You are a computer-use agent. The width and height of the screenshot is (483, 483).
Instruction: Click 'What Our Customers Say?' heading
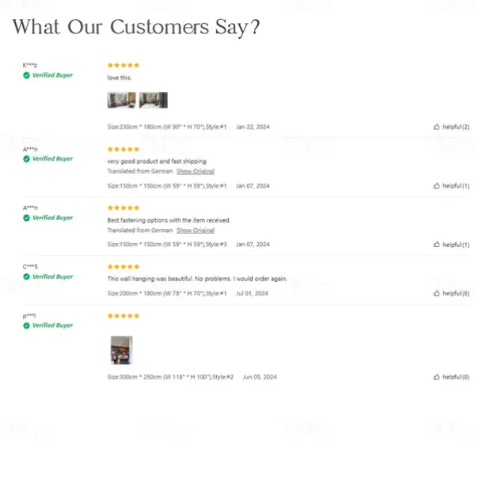tap(135, 27)
